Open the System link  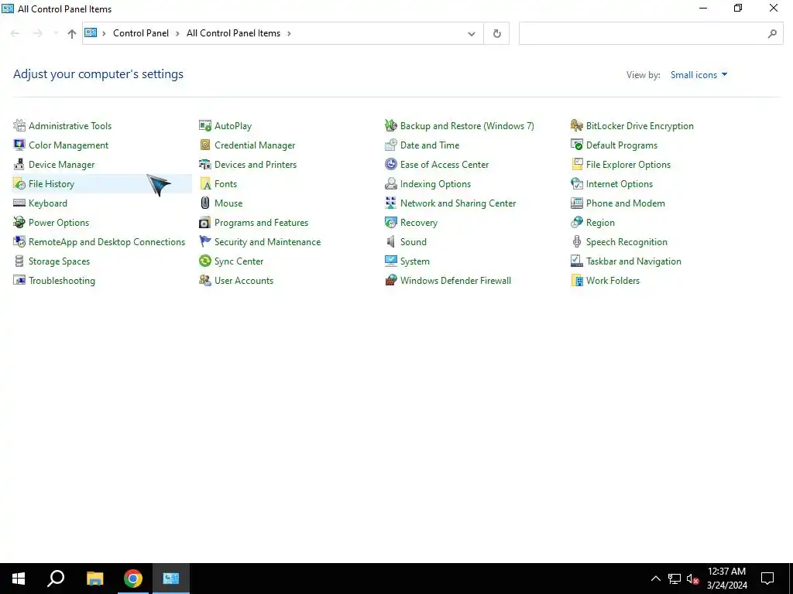(x=415, y=261)
